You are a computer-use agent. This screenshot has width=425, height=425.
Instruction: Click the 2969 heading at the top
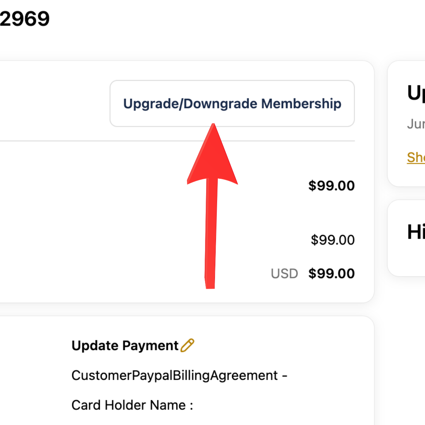coord(24,19)
